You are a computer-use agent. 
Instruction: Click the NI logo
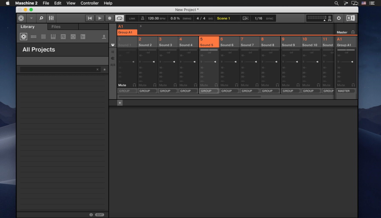[351, 18]
